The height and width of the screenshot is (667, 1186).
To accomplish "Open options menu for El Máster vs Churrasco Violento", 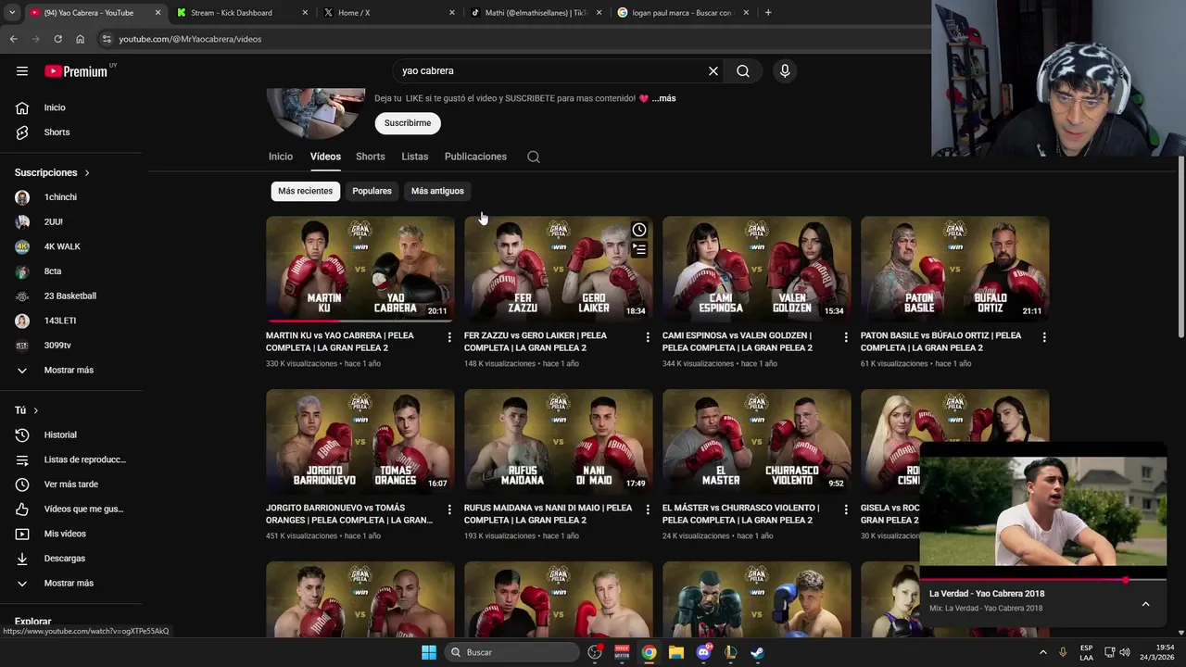I will (846, 510).
